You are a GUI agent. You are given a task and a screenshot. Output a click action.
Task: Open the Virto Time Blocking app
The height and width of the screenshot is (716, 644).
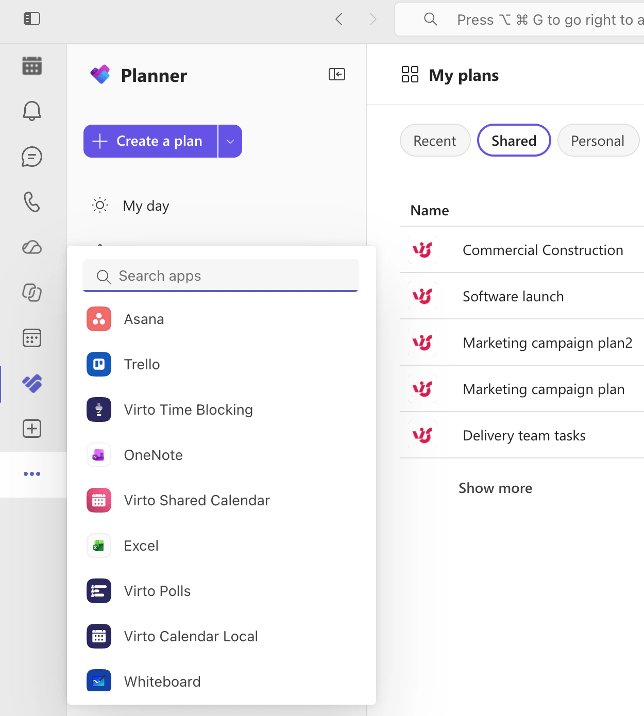click(x=222, y=410)
